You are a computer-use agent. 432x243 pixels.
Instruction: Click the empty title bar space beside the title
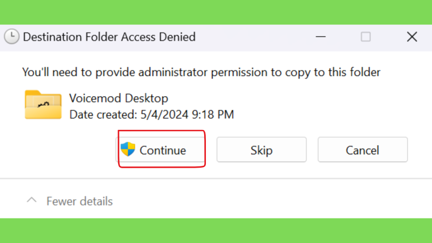point(254,37)
